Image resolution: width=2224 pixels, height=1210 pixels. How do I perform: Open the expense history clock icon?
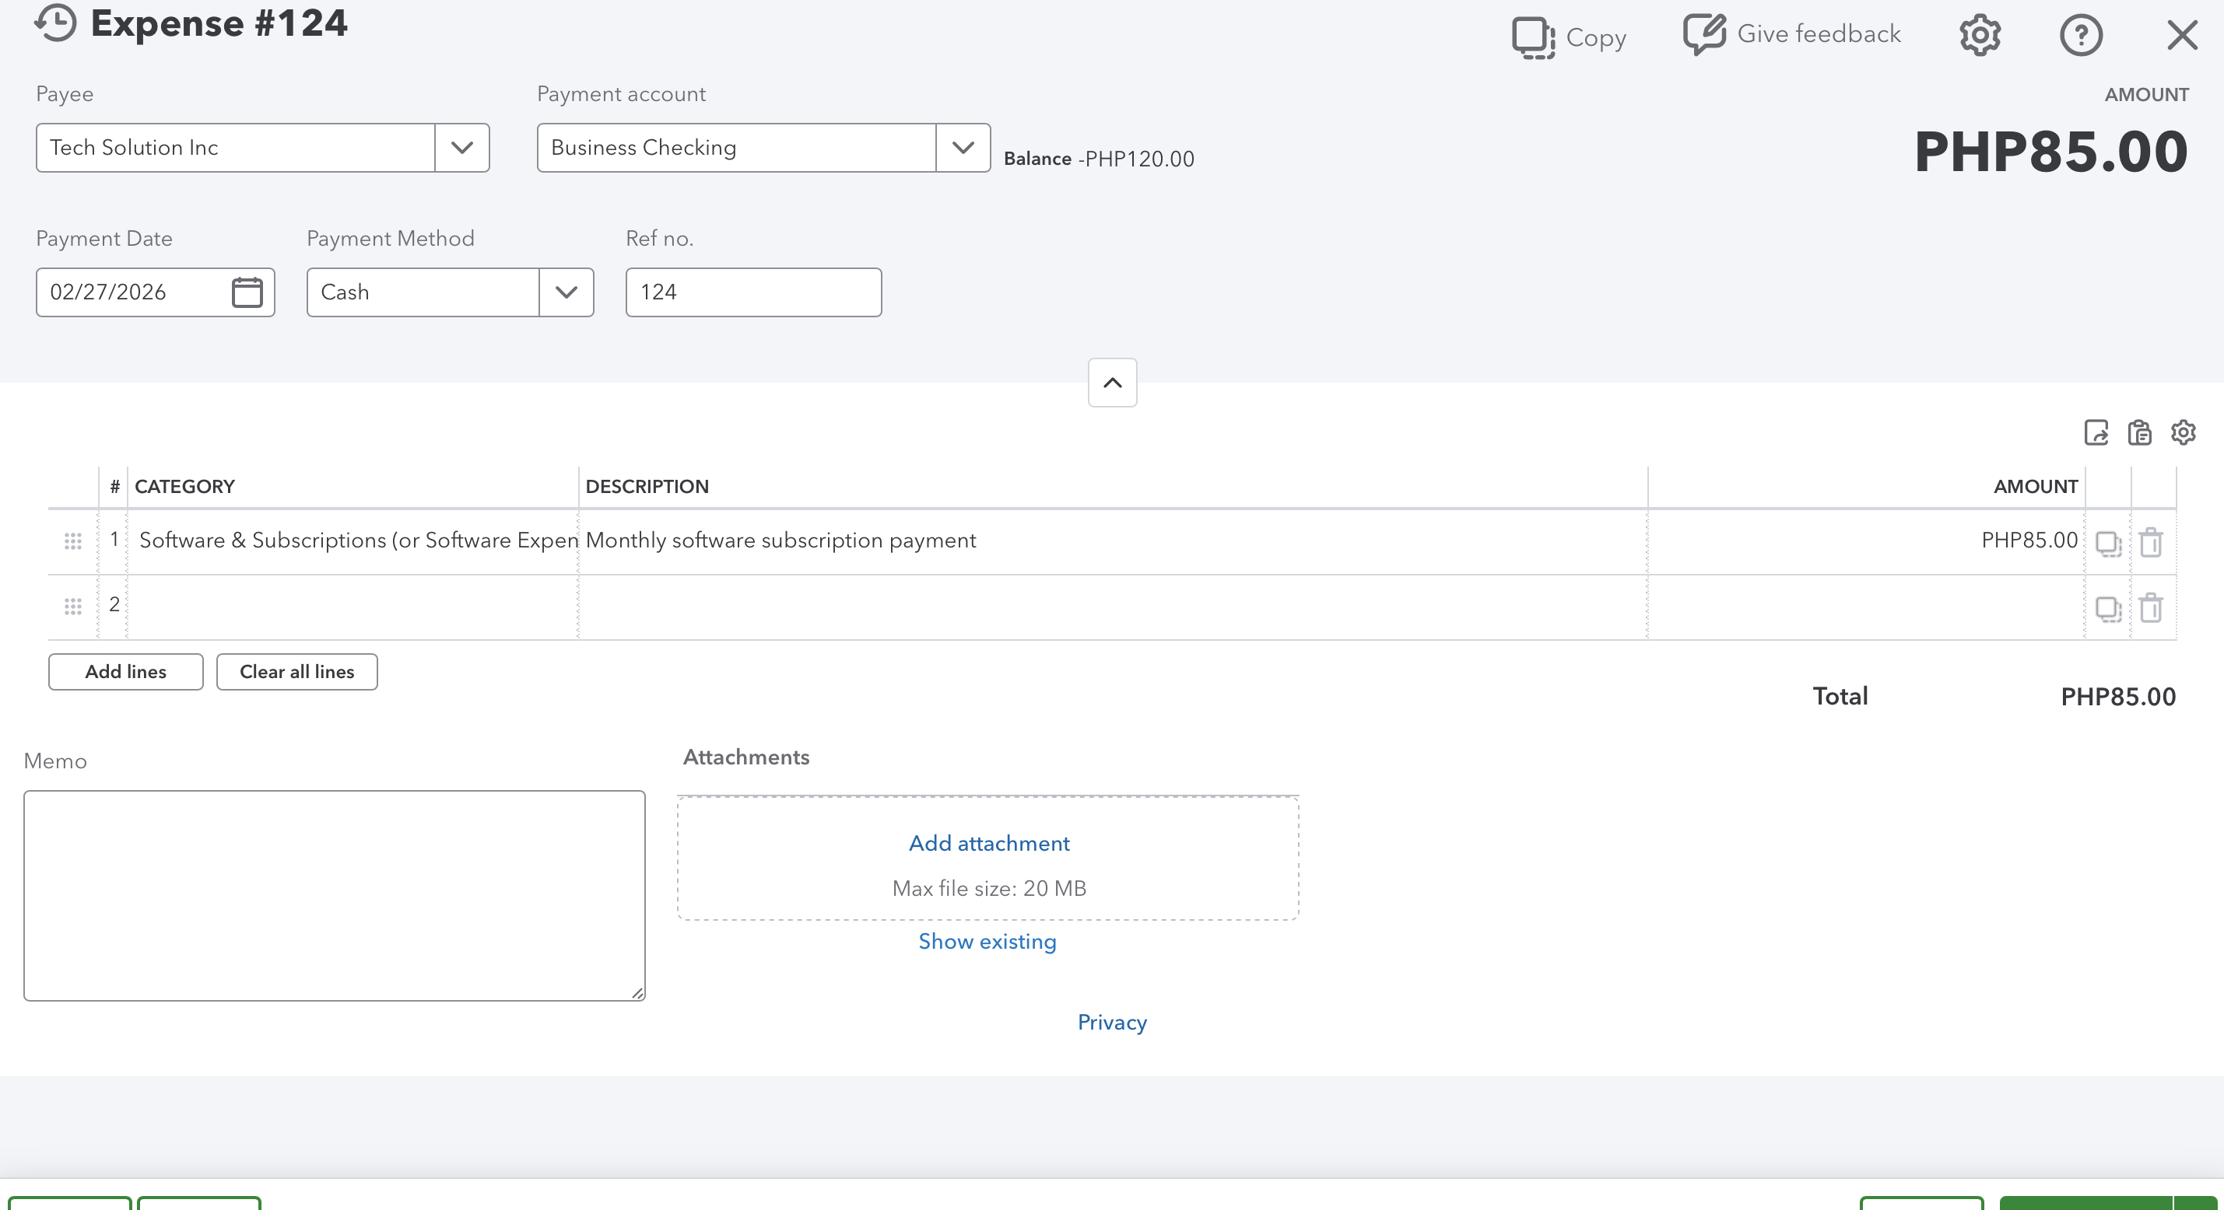pos(55,23)
